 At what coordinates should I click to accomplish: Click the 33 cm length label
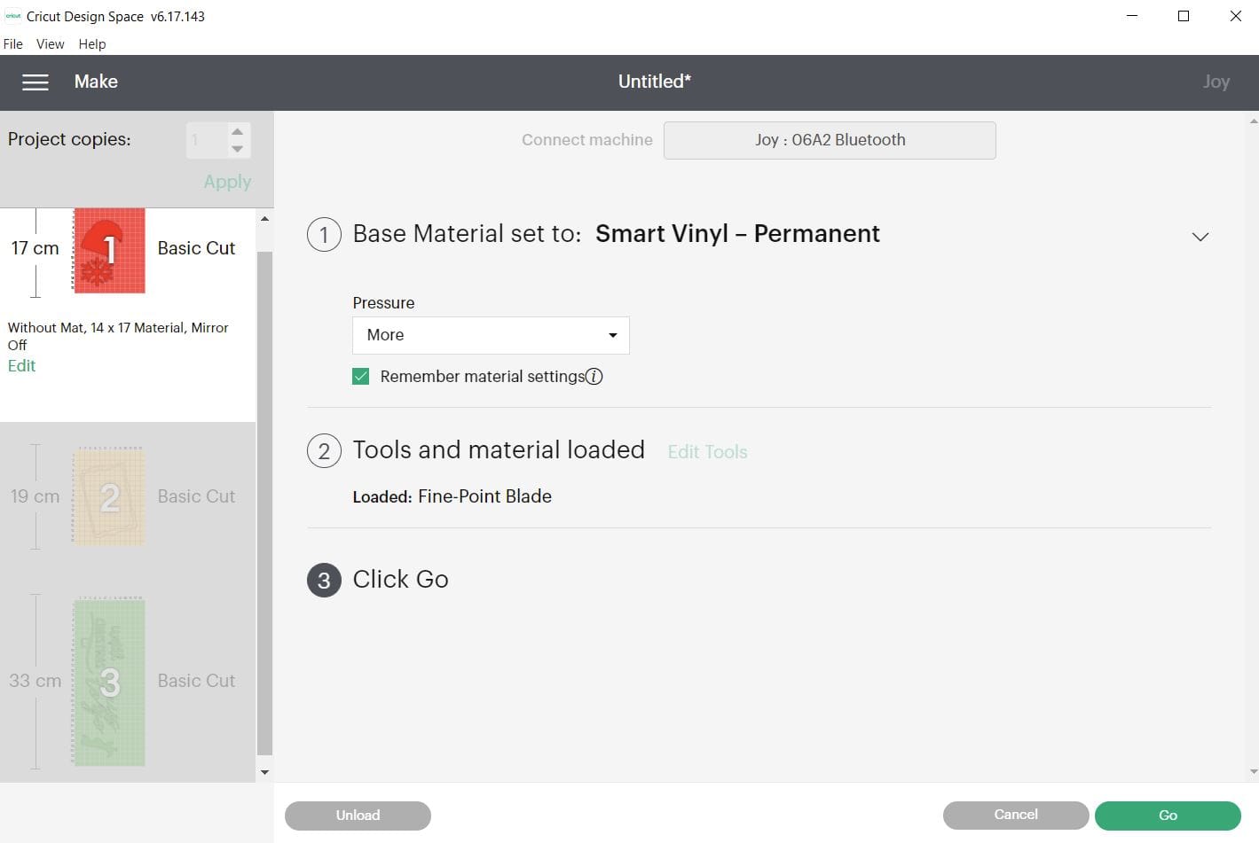[35, 681]
